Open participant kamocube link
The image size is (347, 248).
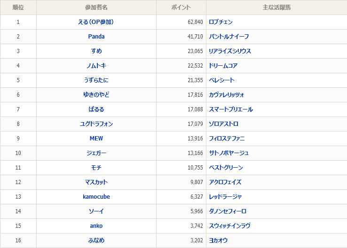pyautogui.click(x=96, y=197)
